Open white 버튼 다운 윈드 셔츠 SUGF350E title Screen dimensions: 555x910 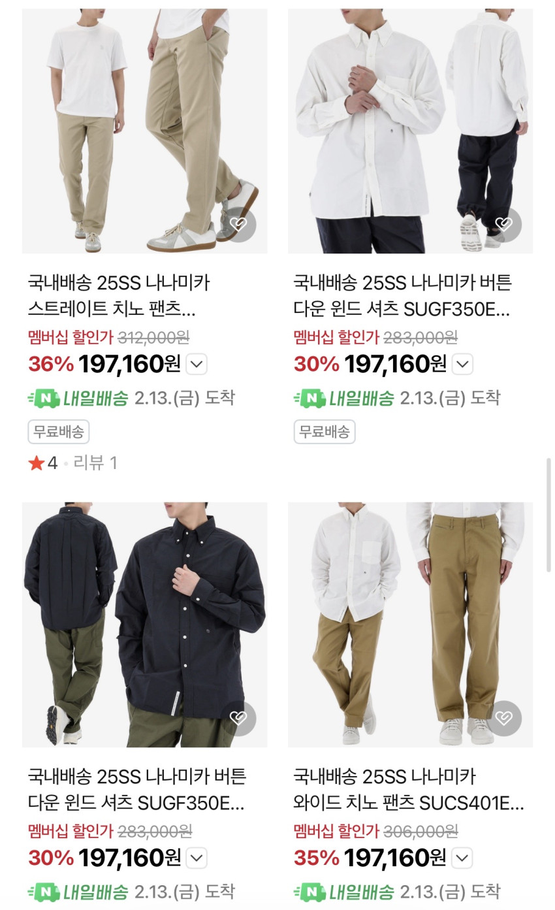[x=403, y=296]
